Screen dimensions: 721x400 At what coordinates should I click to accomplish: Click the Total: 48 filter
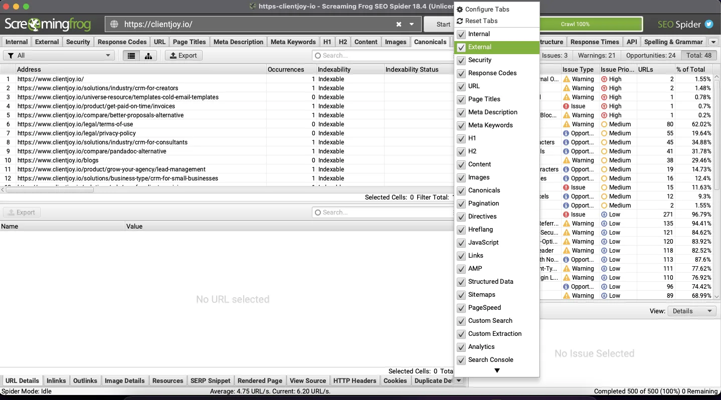click(x=699, y=56)
